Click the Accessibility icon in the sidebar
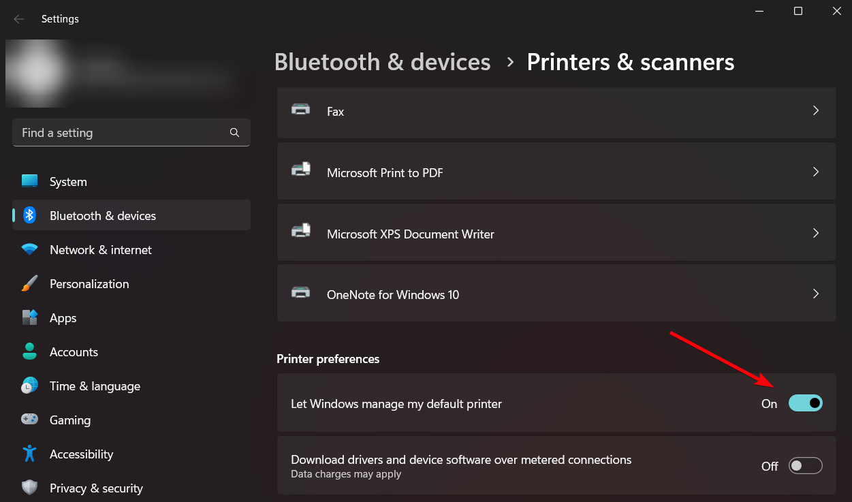 (x=30, y=454)
